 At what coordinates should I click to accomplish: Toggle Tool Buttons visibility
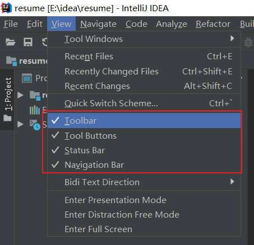coord(144,135)
